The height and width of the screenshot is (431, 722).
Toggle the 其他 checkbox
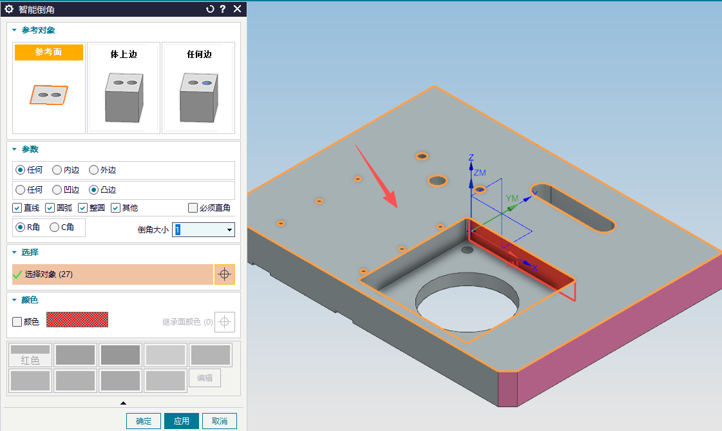click(115, 208)
